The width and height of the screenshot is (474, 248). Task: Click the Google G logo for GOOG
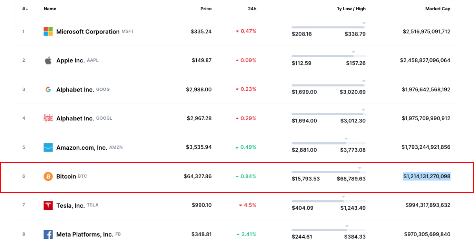[x=48, y=90]
